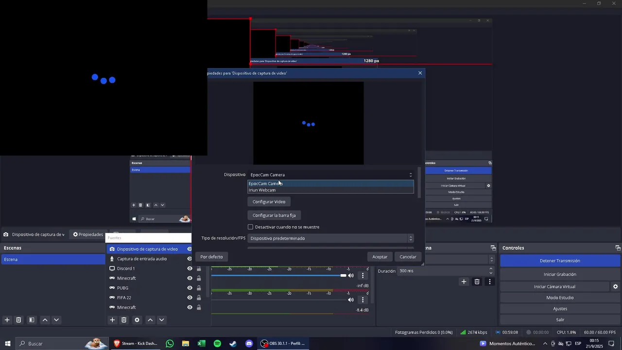Open transition properties three-dot menu
This screenshot has height=350, width=622.
point(490,281)
